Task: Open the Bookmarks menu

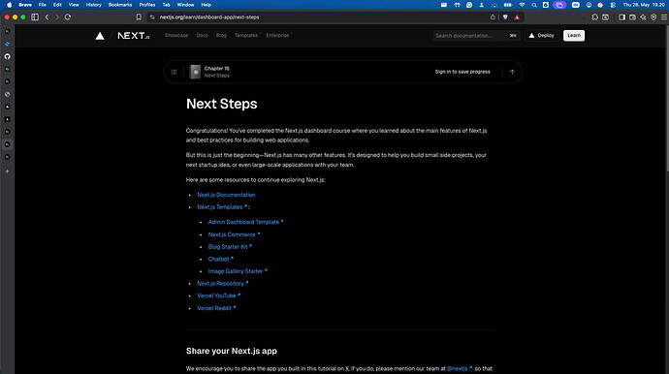Action: click(x=120, y=5)
